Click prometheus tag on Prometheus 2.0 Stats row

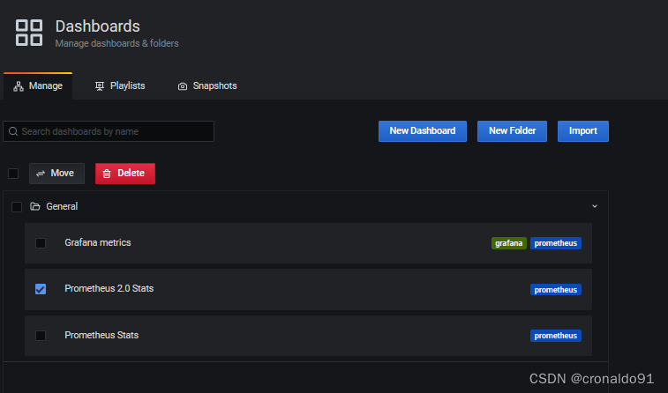[556, 290]
